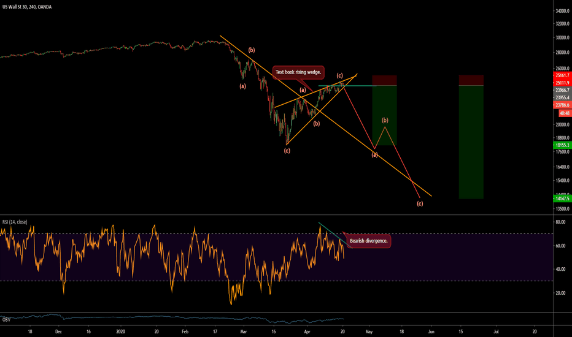Click the 28000.0 price axis value
The height and width of the screenshot is (337, 572).
click(563, 53)
